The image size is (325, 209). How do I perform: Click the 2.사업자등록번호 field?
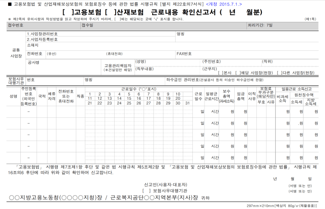[101, 40]
